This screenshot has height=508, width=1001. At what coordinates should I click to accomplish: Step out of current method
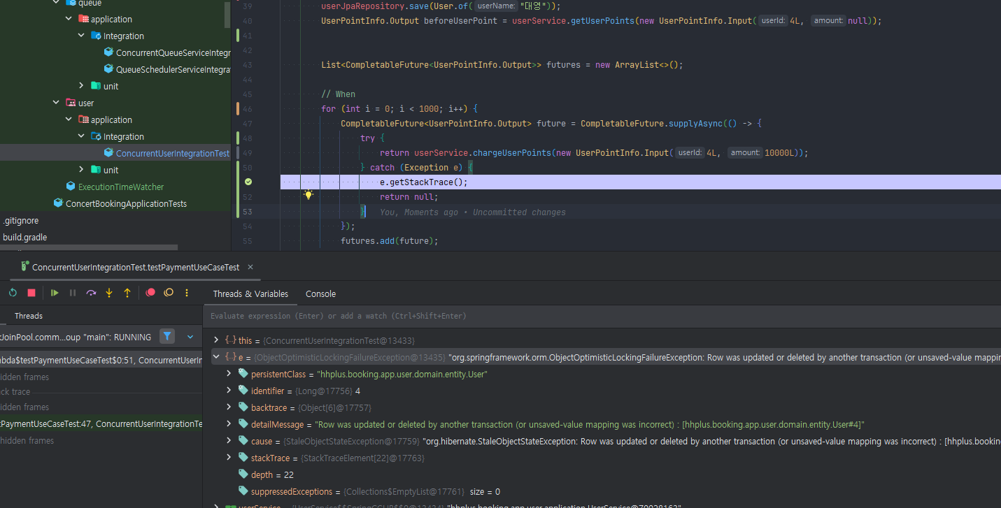(x=127, y=293)
